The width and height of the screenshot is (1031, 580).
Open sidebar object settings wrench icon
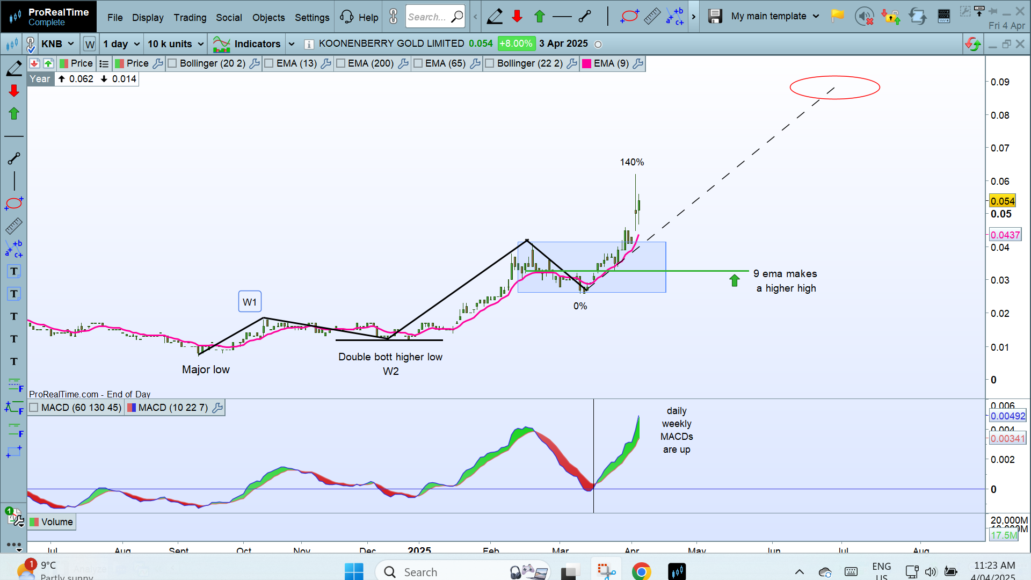(x=15, y=518)
